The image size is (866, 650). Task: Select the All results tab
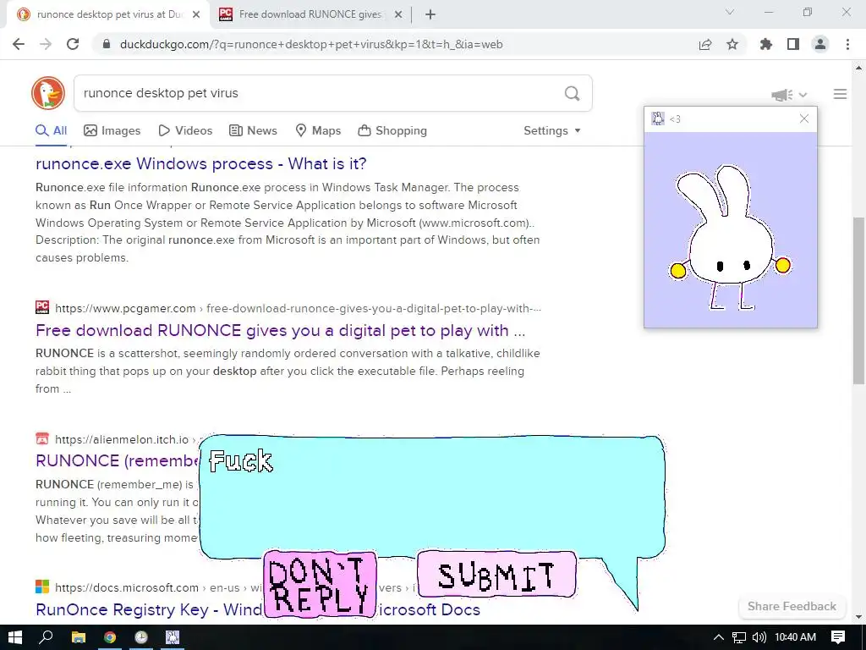point(51,131)
